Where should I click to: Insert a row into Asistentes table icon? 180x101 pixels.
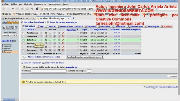coord(55,33)
